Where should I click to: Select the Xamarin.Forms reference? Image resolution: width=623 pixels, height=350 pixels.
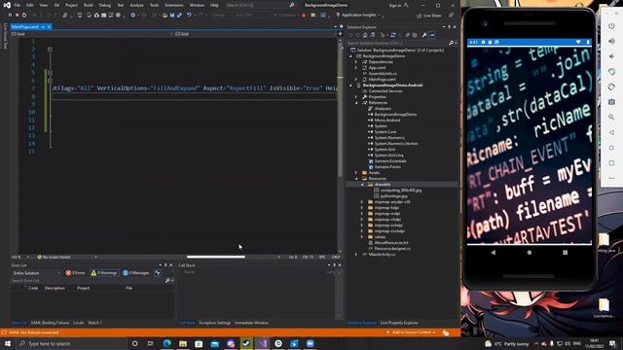click(x=387, y=167)
